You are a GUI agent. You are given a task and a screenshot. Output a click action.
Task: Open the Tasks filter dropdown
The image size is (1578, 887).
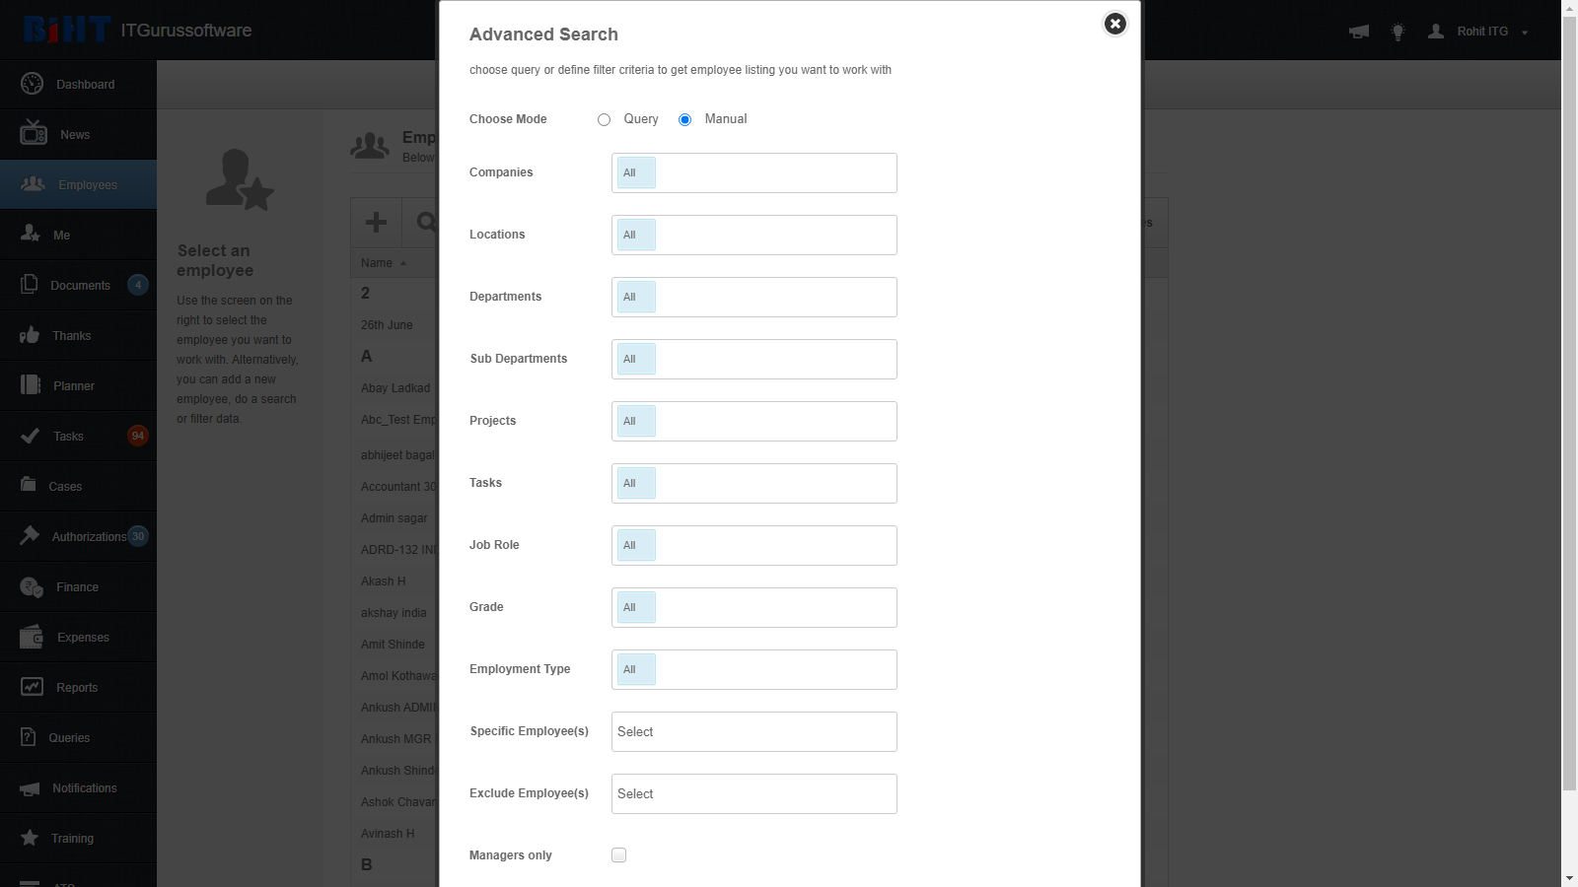[x=754, y=483]
